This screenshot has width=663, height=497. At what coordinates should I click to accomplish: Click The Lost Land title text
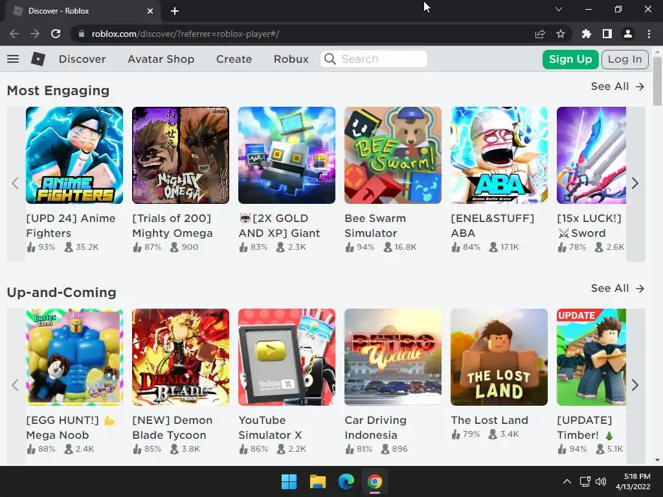click(489, 420)
